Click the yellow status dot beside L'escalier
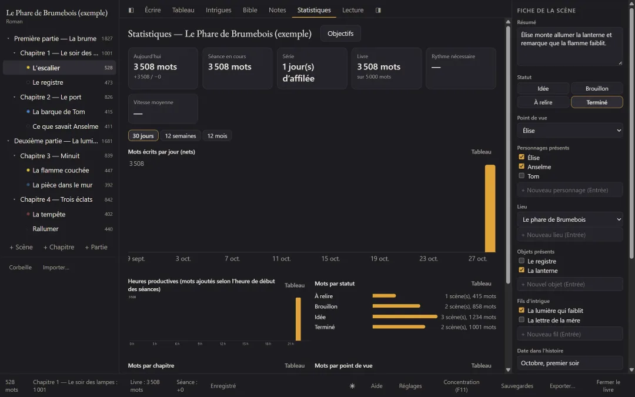 tap(28, 68)
